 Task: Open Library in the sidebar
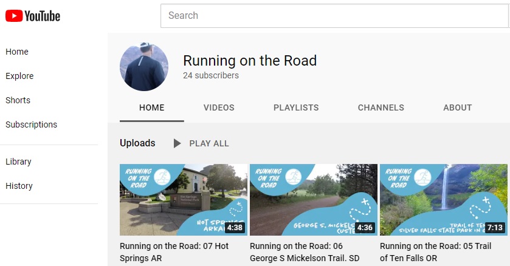tap(18, 162)
